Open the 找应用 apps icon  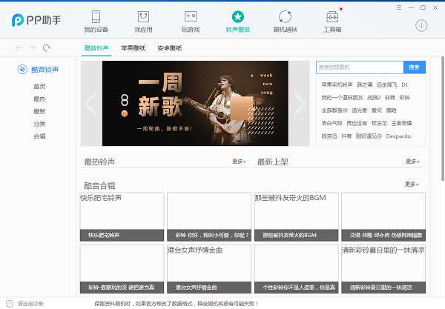(x=143, y=17)
